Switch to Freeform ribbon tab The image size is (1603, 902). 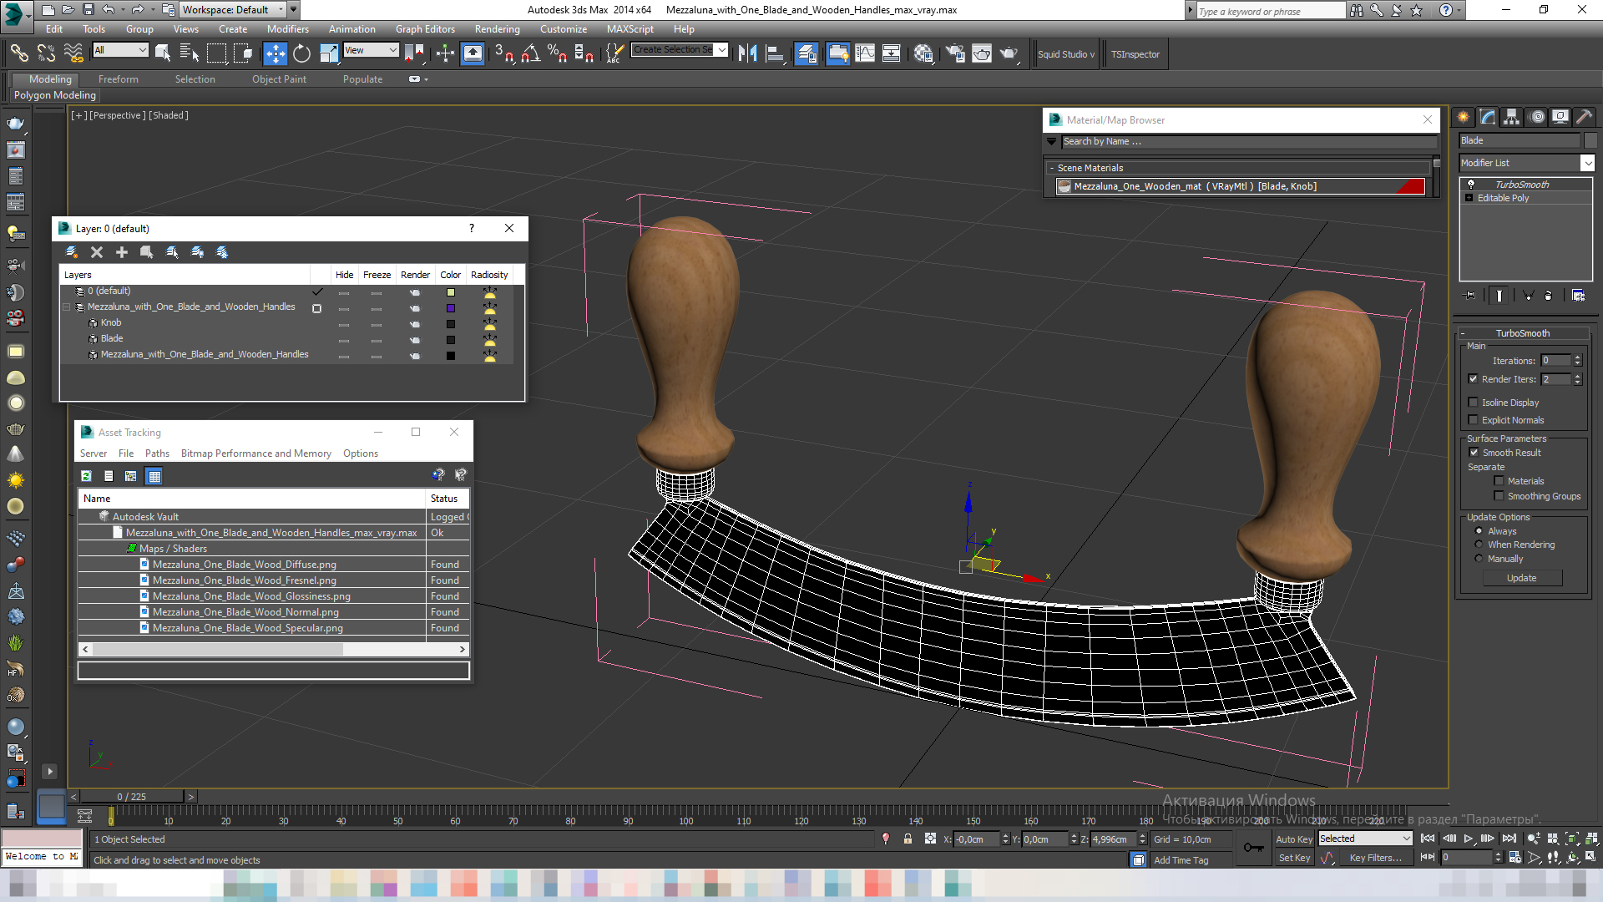click(119, 79)
